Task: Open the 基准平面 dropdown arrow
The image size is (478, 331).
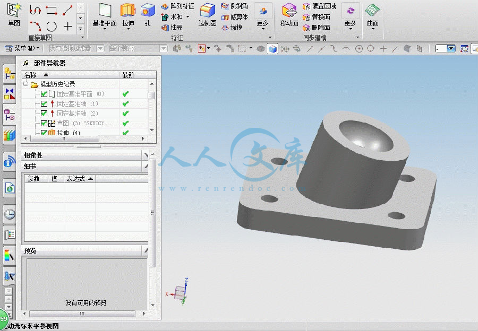Action: pos(105,29)
